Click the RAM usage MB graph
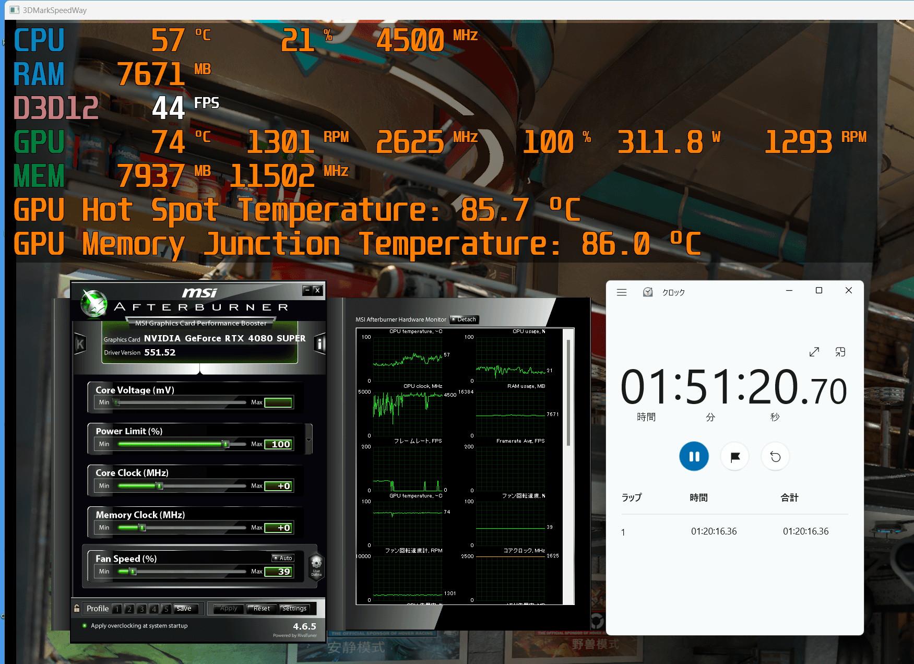914x664 pixels. coord(511,414)
